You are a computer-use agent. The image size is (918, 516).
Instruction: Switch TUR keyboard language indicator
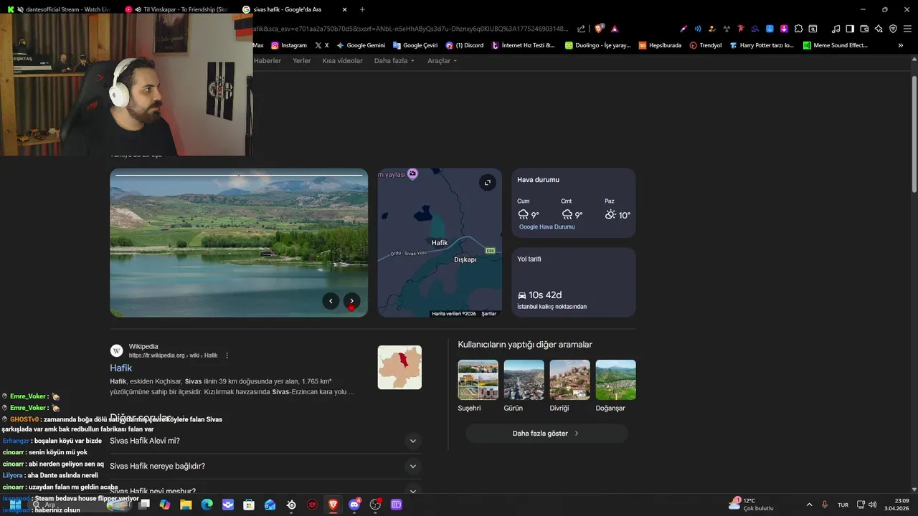pyautogui.click(x=843, y=505)
